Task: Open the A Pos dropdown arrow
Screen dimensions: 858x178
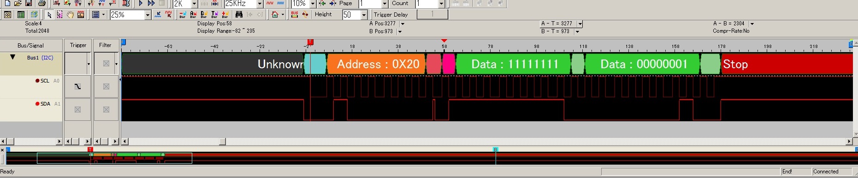Action: [402, 24]
